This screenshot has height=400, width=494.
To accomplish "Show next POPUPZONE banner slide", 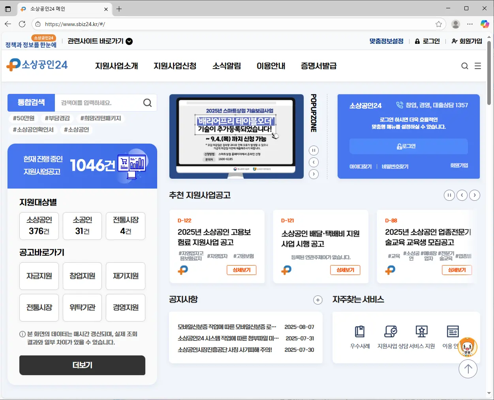I will pyautogui.click(x=314, y=174).
